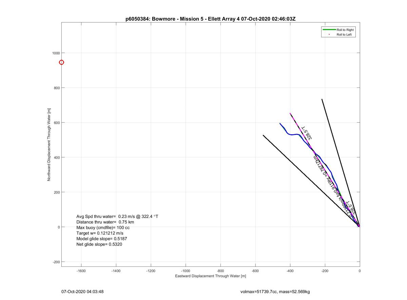This screenshot has height=300, width=407.
Task: Click the y-axis label 'Northward Displacement Through Water [m]'
Action: tap(49, 145)
